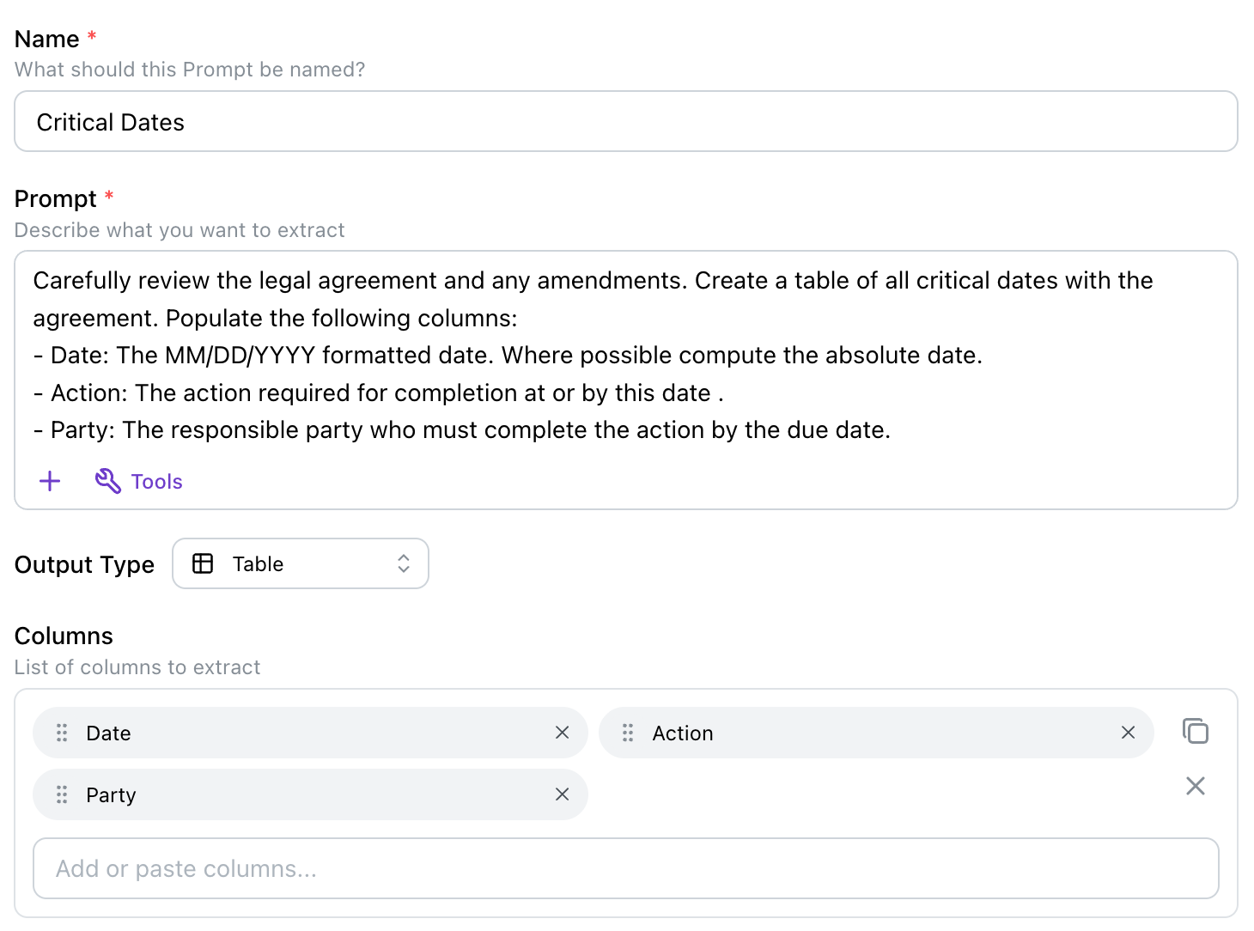Viewport: 1254px width, 931px height.
Task: Focus the Name field containing Critical Dates
Action: click(x=625, y=122)
